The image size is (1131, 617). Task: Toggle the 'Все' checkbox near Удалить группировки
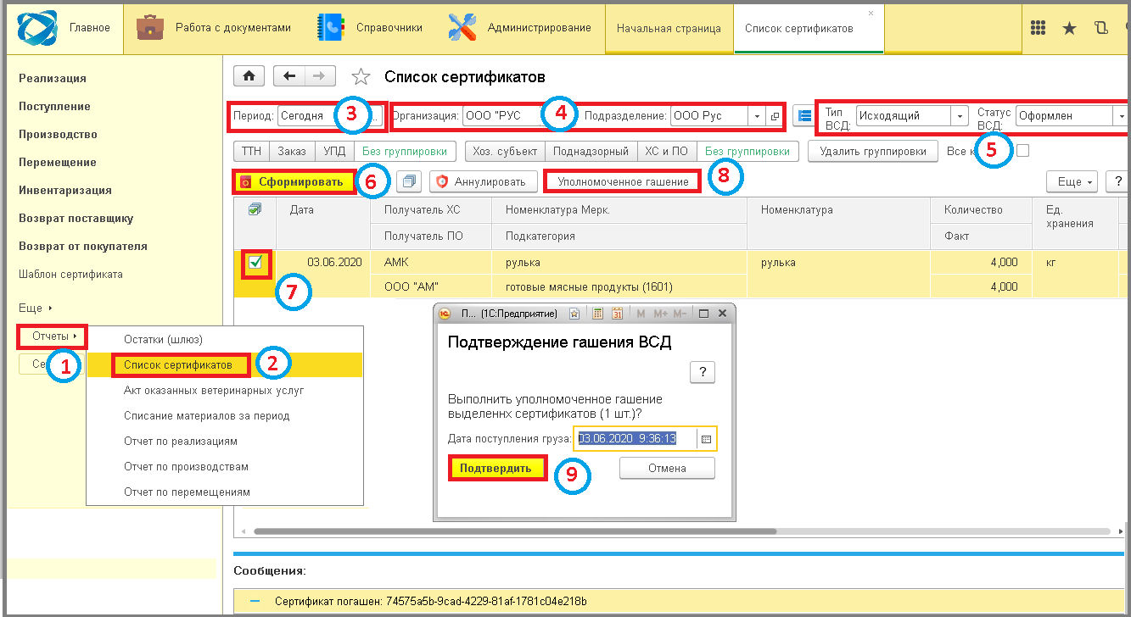[1023, 151]
